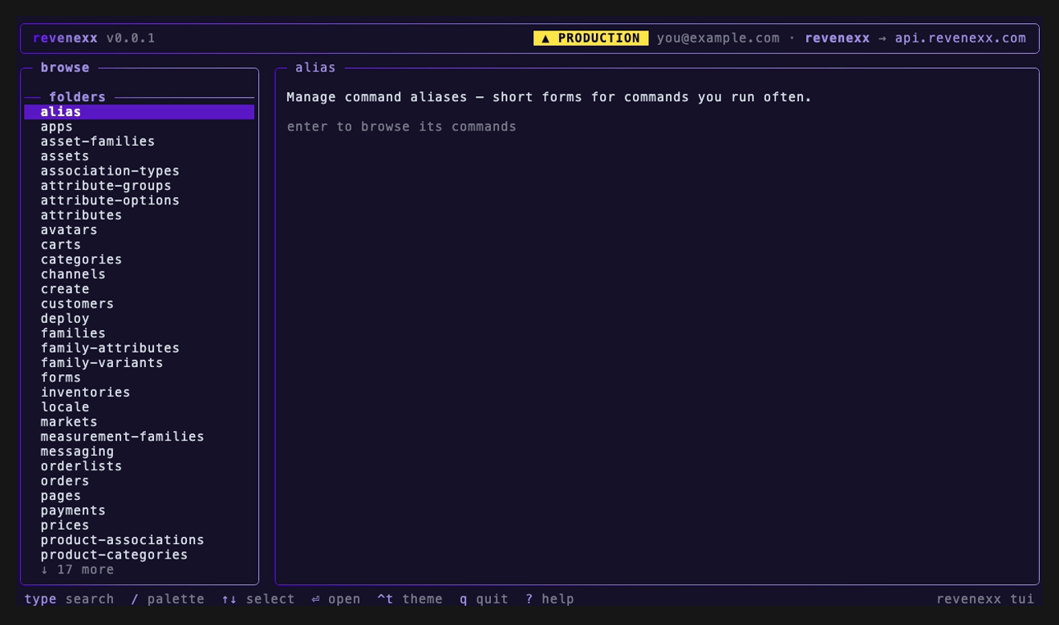Image resolution: width=1059 pixels, height=625 pixels.
Task: Select the deploy folder
Action: point(139,319)
